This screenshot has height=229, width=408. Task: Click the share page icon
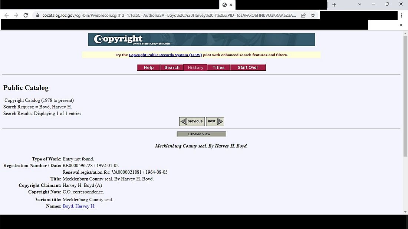tap(303, 16)
